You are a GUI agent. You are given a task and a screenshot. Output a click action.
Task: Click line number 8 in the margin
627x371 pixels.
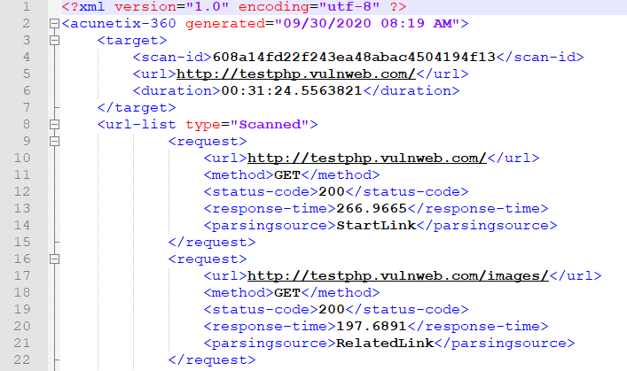27,125
